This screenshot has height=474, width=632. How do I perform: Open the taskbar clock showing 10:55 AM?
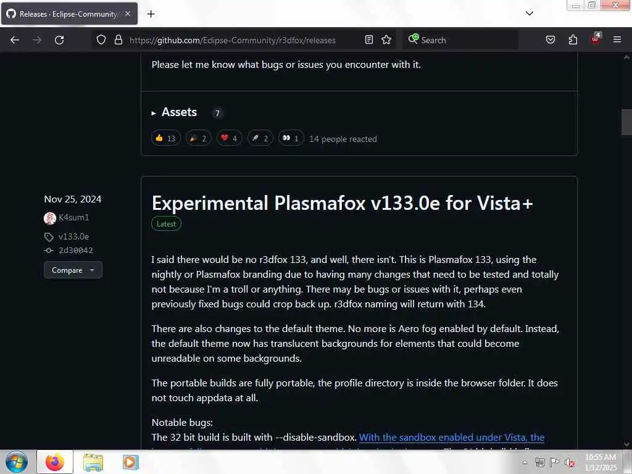click(x=600, y=462)
